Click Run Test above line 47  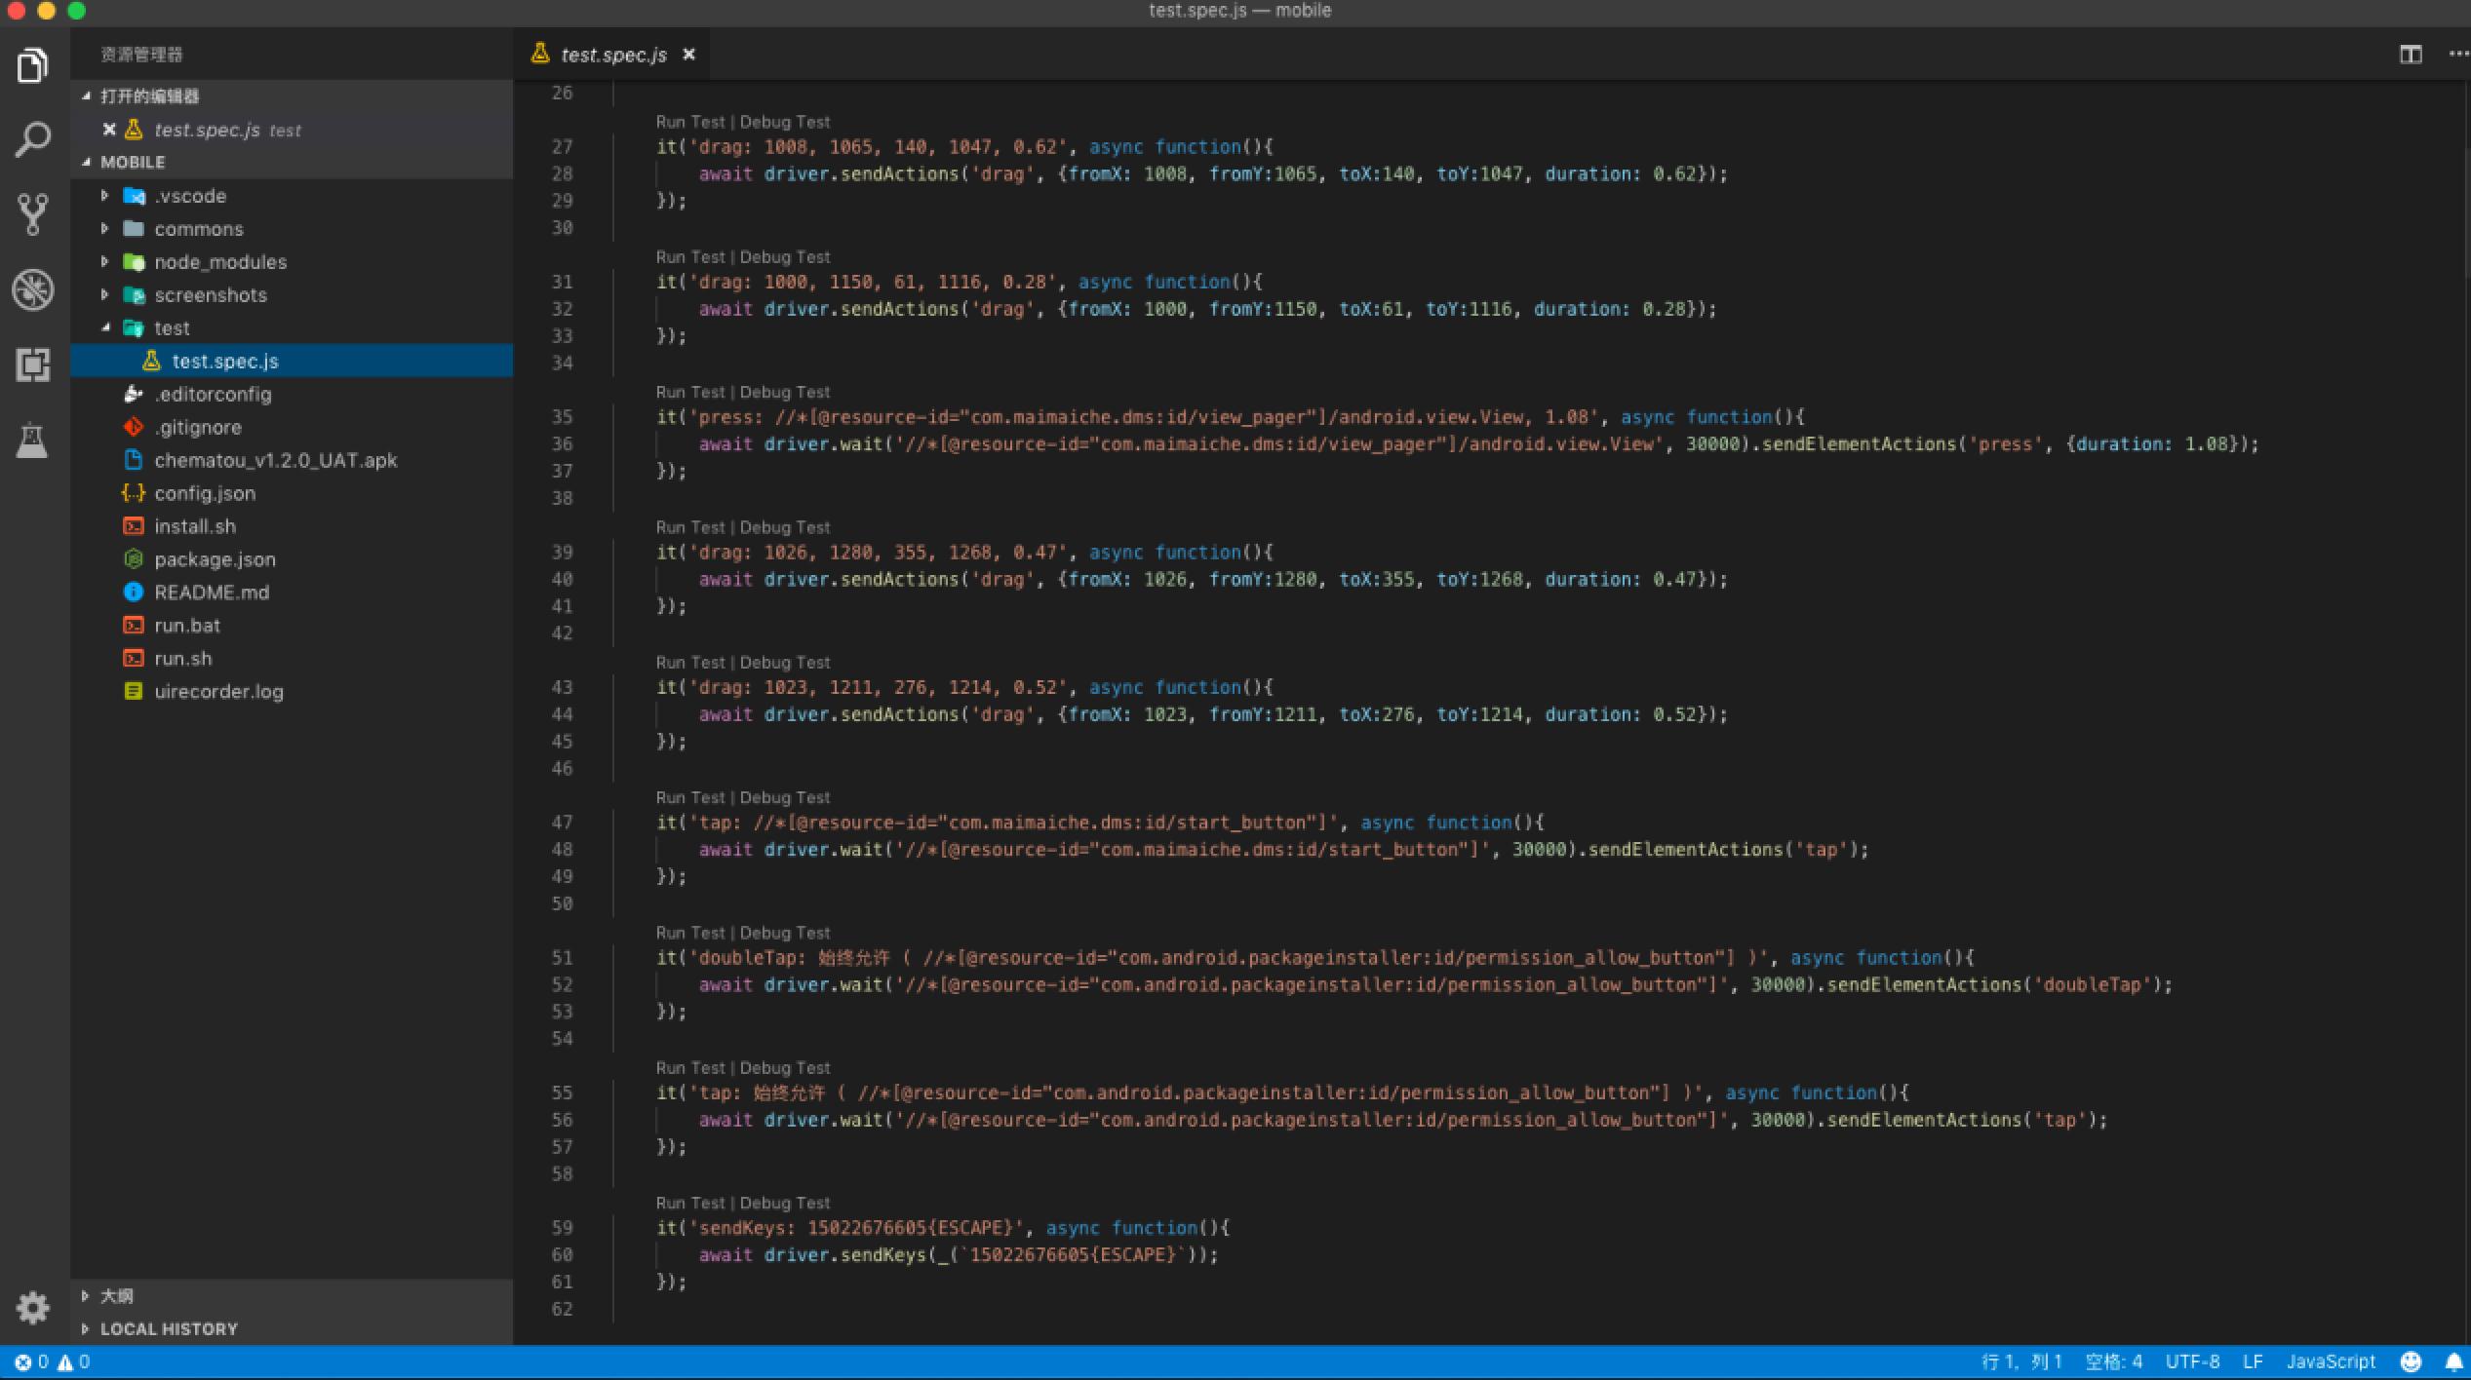[690, 798]
